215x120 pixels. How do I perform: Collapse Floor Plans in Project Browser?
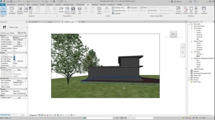click(x=192, y=28)
